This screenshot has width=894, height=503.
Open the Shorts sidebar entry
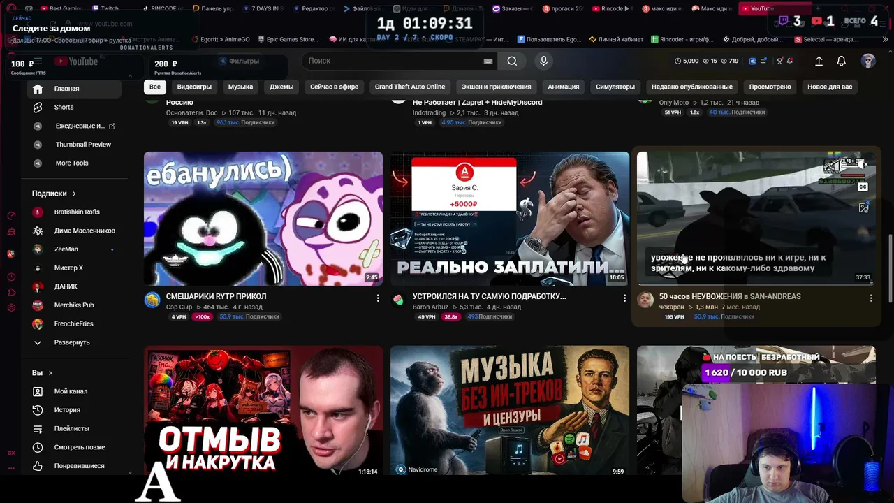tap(74, 107)
